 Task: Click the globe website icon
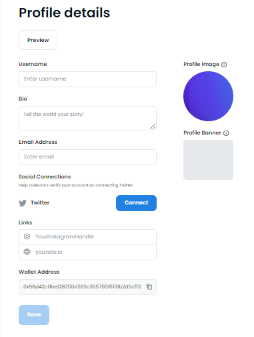[27, 252]
